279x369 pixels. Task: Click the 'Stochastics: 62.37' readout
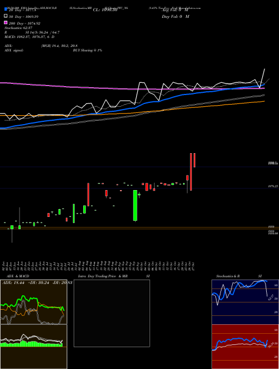(18, 28)
